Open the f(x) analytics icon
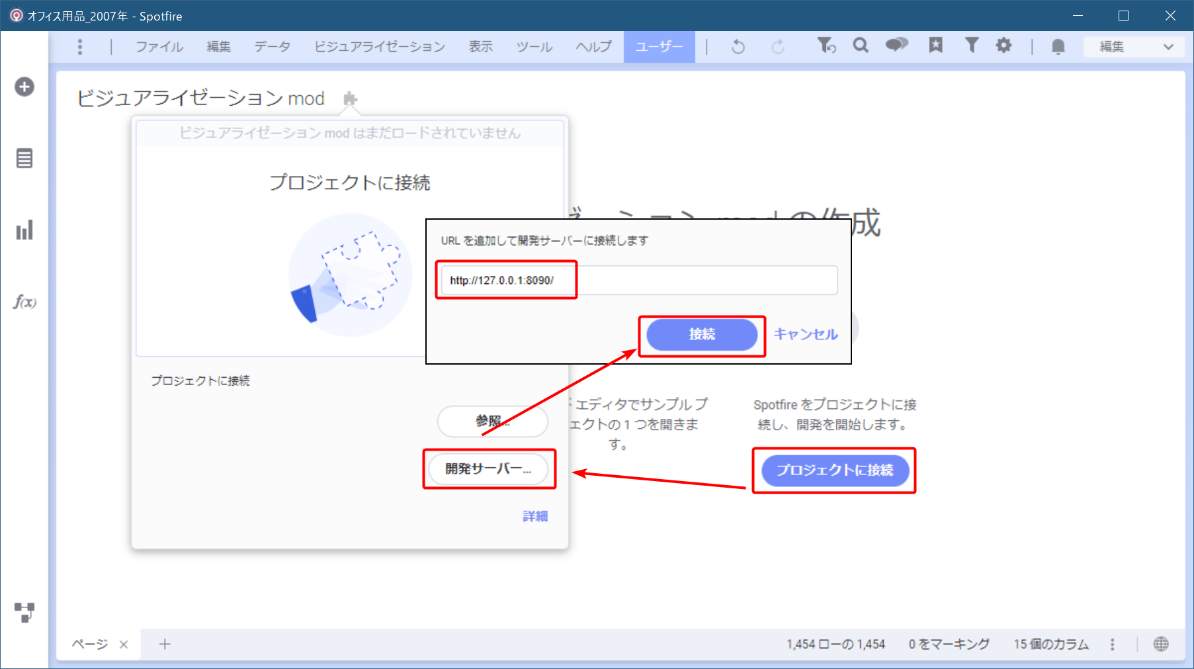This screenshot has height=669, width=1194. [x=24, y=302]
